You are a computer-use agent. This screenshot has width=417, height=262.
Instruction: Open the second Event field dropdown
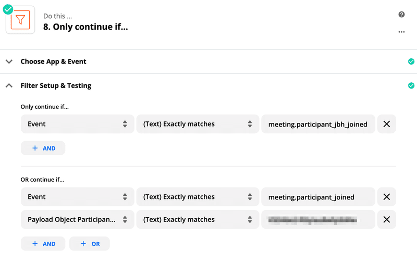tap(77, 197)
